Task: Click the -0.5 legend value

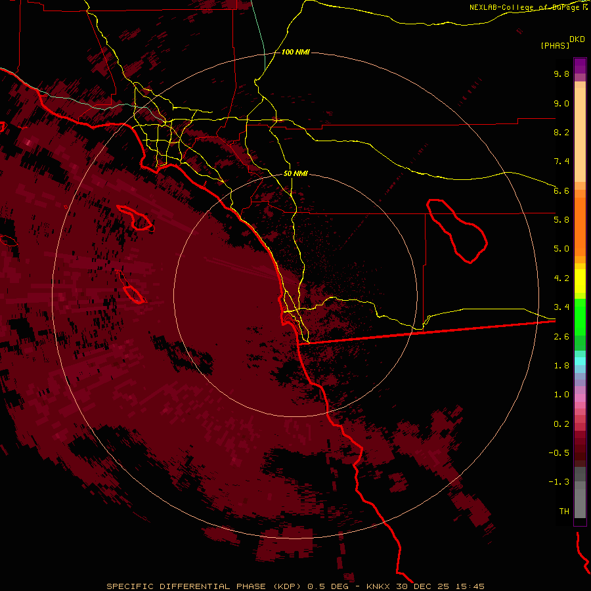Action: (559, 453)
